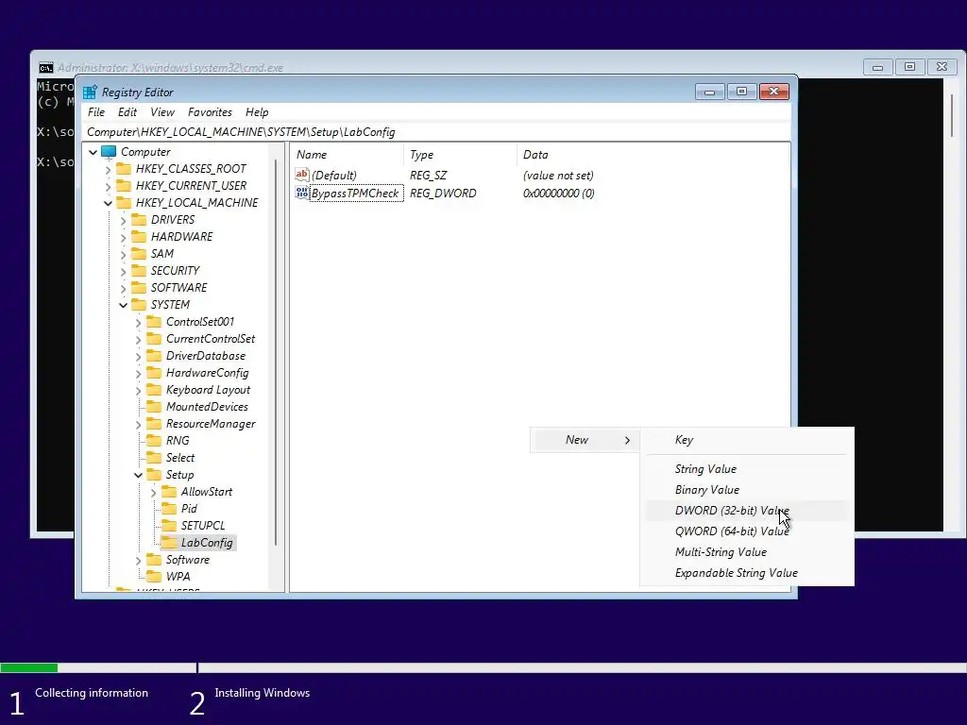Open the Edit menu
The image size is (967, 725).
coord(127,112)
